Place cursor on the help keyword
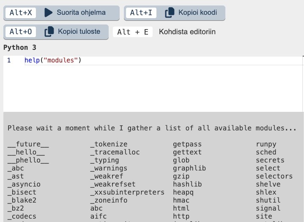This screenshot has width=304, height=222. [x=32, y=60]
